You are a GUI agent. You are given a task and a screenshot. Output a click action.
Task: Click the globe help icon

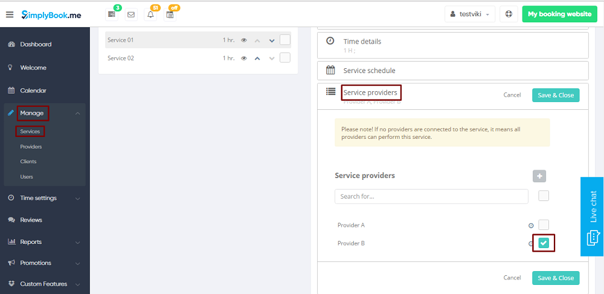click(x=509, y=14)
